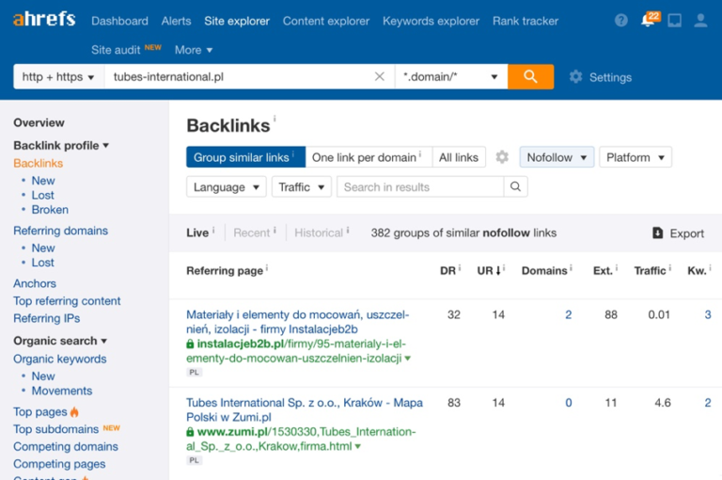Sort by UR descending arrow
The image size is (722, 480).
point(498,271)
